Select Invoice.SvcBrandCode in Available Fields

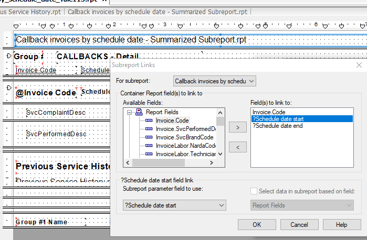click(184, 137)
